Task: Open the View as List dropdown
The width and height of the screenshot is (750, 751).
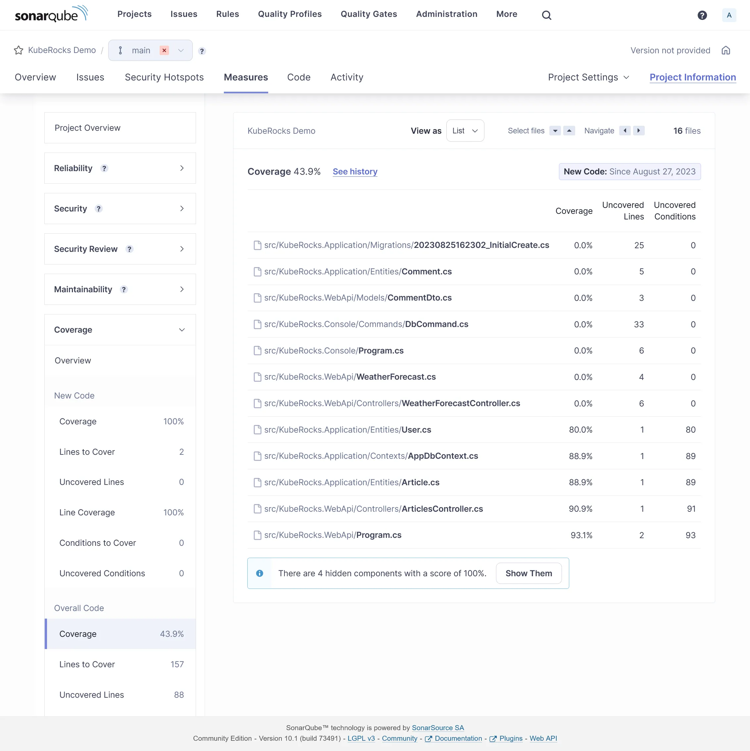Action: pos(465,131)
